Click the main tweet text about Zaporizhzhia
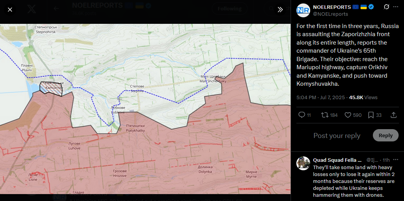Image resolution: width=404 pixels, height=201 pixels. pyautogui.click(x=347, y=55)
